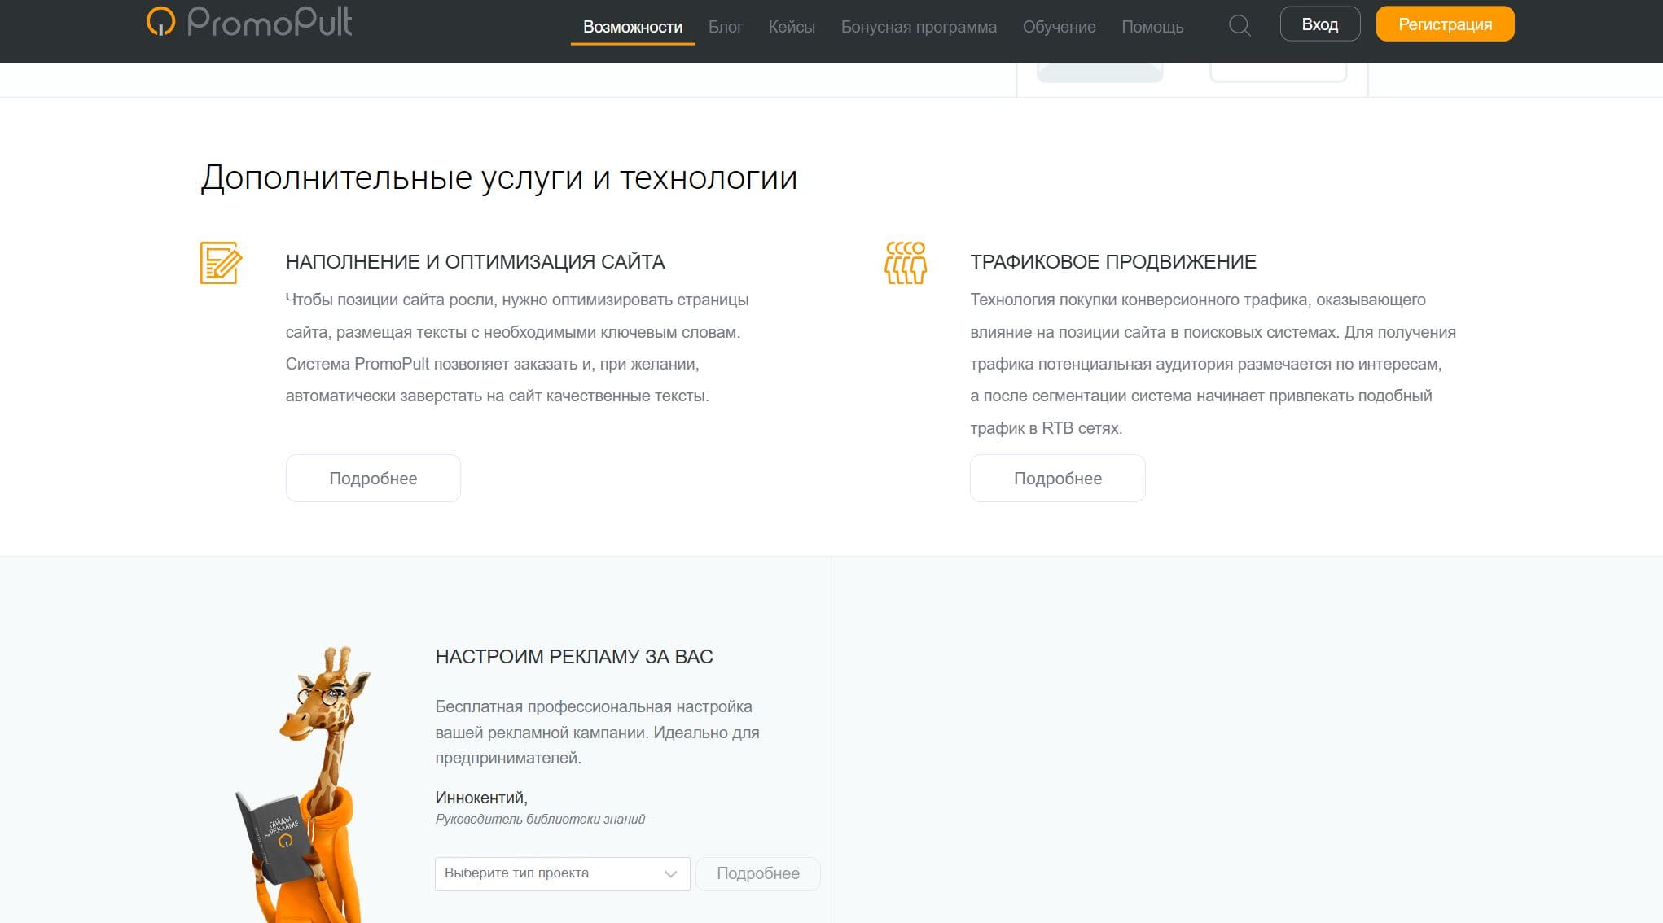Open the search magnifier icon
This screenshot has width=1663, height=923.
click(1239, 26)
